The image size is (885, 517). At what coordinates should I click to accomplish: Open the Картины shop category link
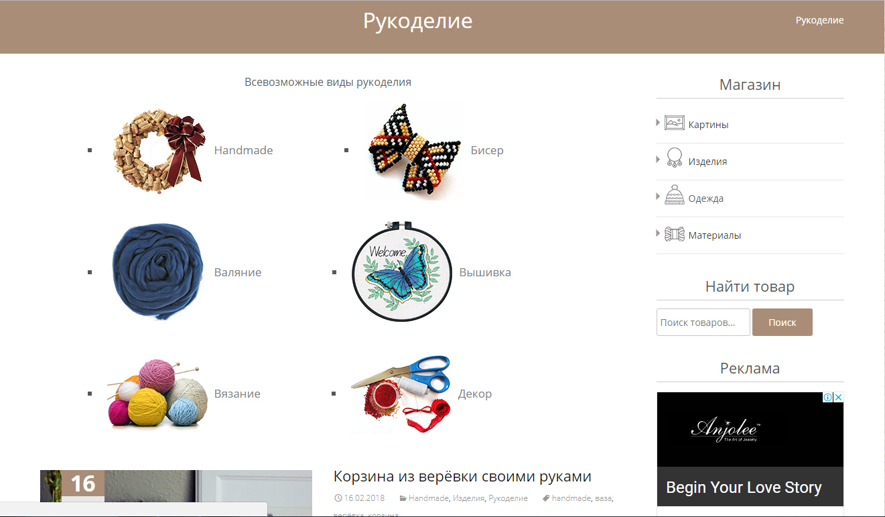click(x=708, y=125)
